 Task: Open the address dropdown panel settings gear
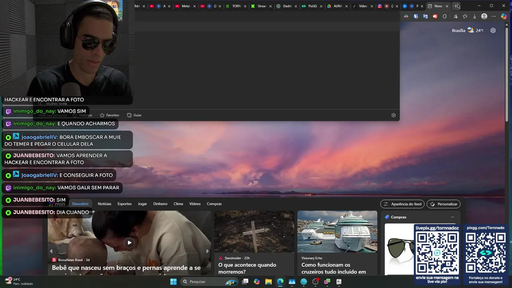click(x=394, y=115)
